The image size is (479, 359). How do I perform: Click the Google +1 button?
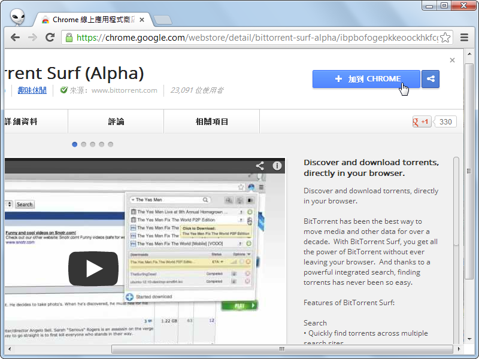click(x=422, y=121)
